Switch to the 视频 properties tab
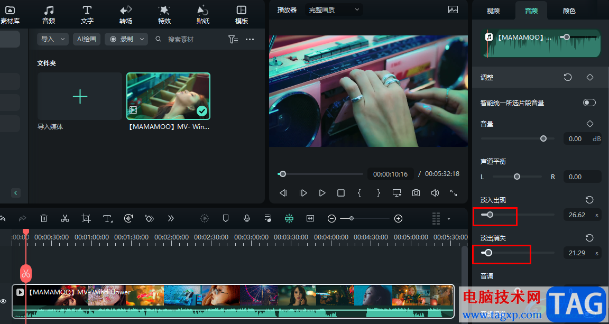This screenshot has height=324, width=609. pos(493,11)
